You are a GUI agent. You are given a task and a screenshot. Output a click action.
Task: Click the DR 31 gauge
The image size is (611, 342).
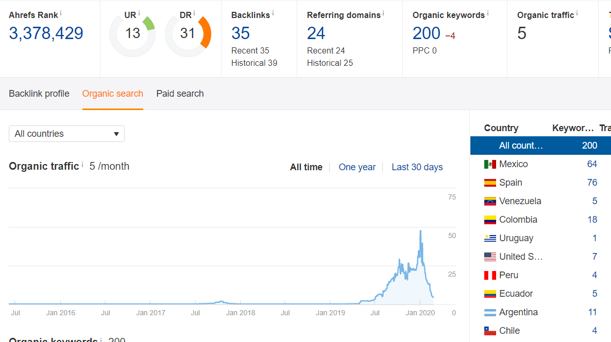coord(188,34)
